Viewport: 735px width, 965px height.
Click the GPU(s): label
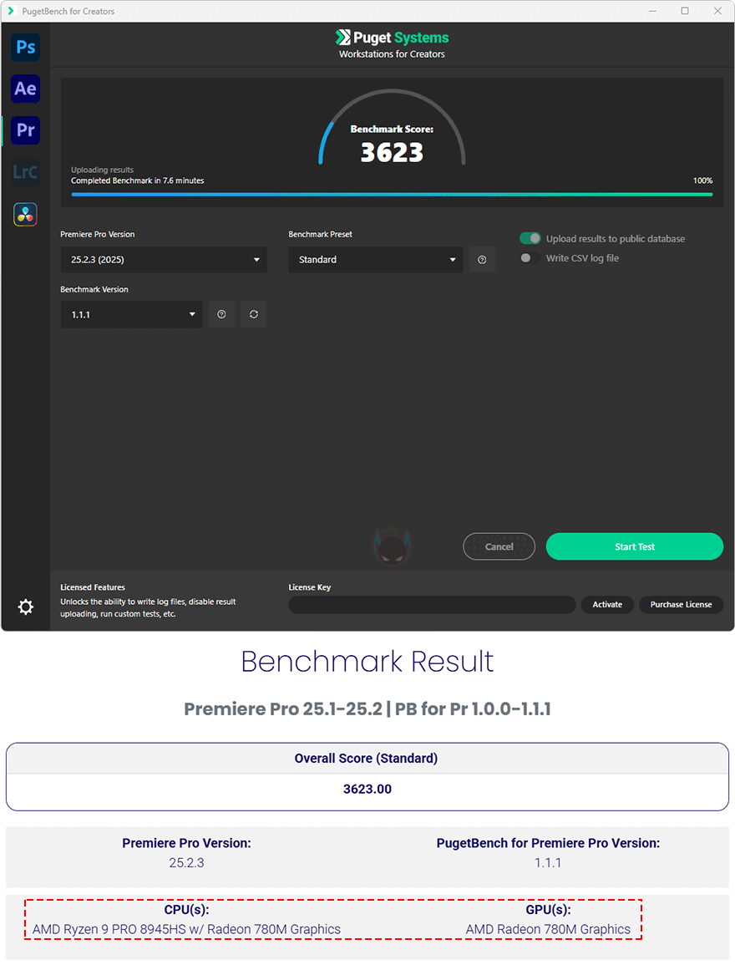[548, 910]
